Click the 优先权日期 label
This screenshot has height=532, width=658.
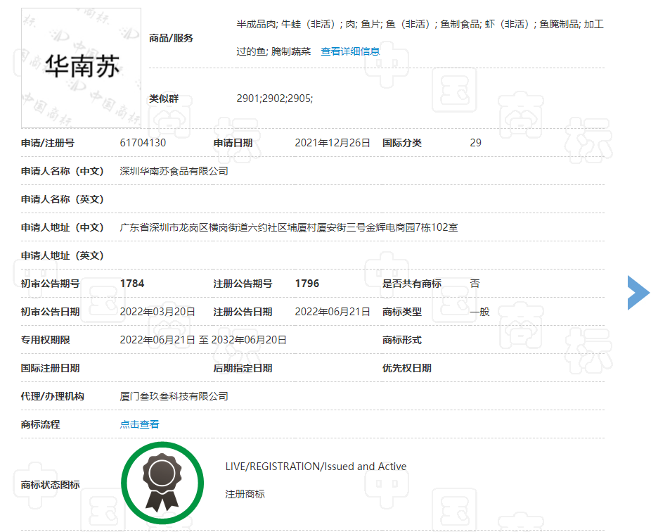(406, 368)
